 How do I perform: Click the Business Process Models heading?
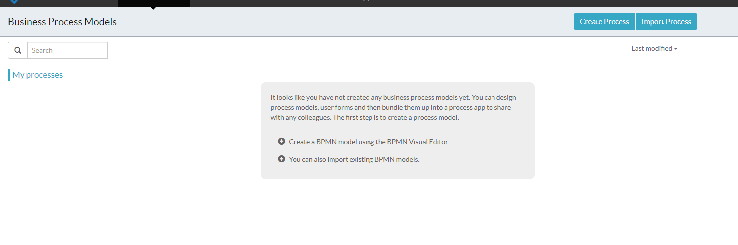coord(62,22)
